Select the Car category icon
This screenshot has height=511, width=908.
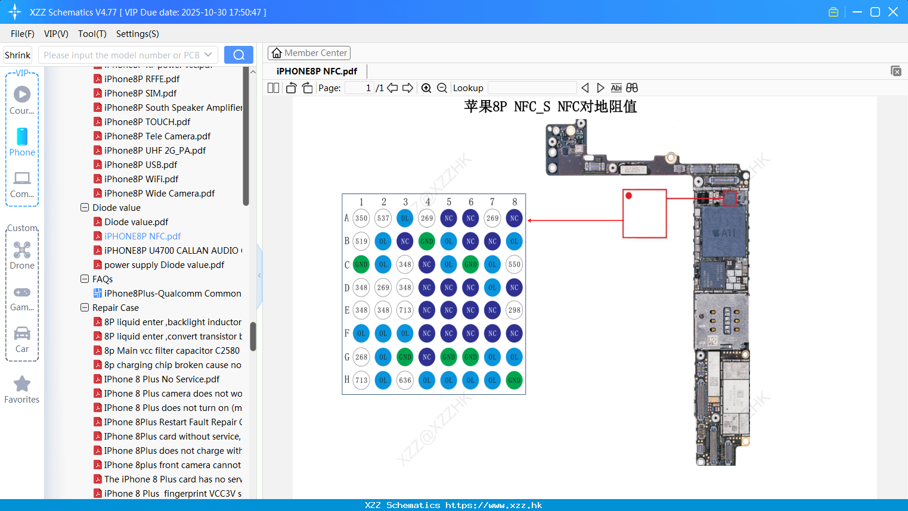click(22, 339)
